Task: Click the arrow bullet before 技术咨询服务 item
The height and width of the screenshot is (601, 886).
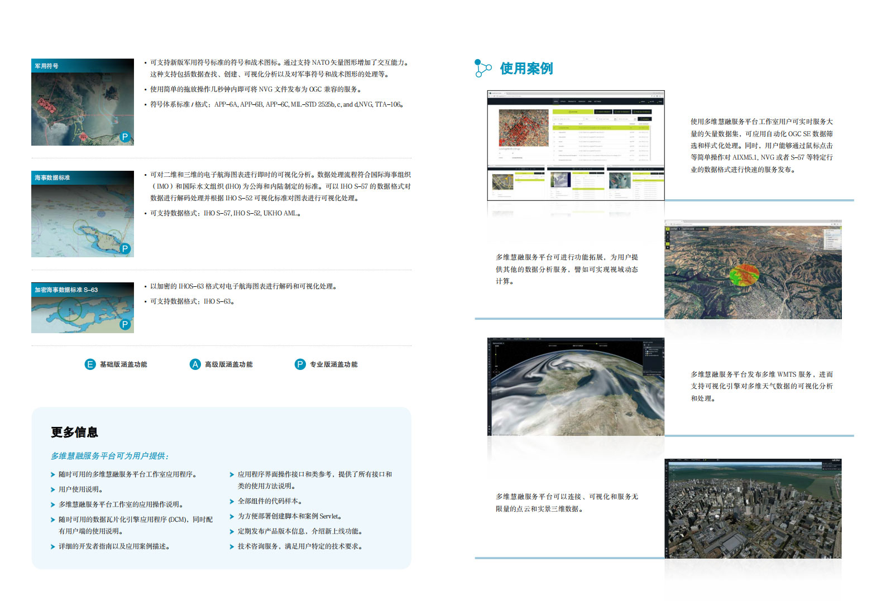Action: coord(232,547)
